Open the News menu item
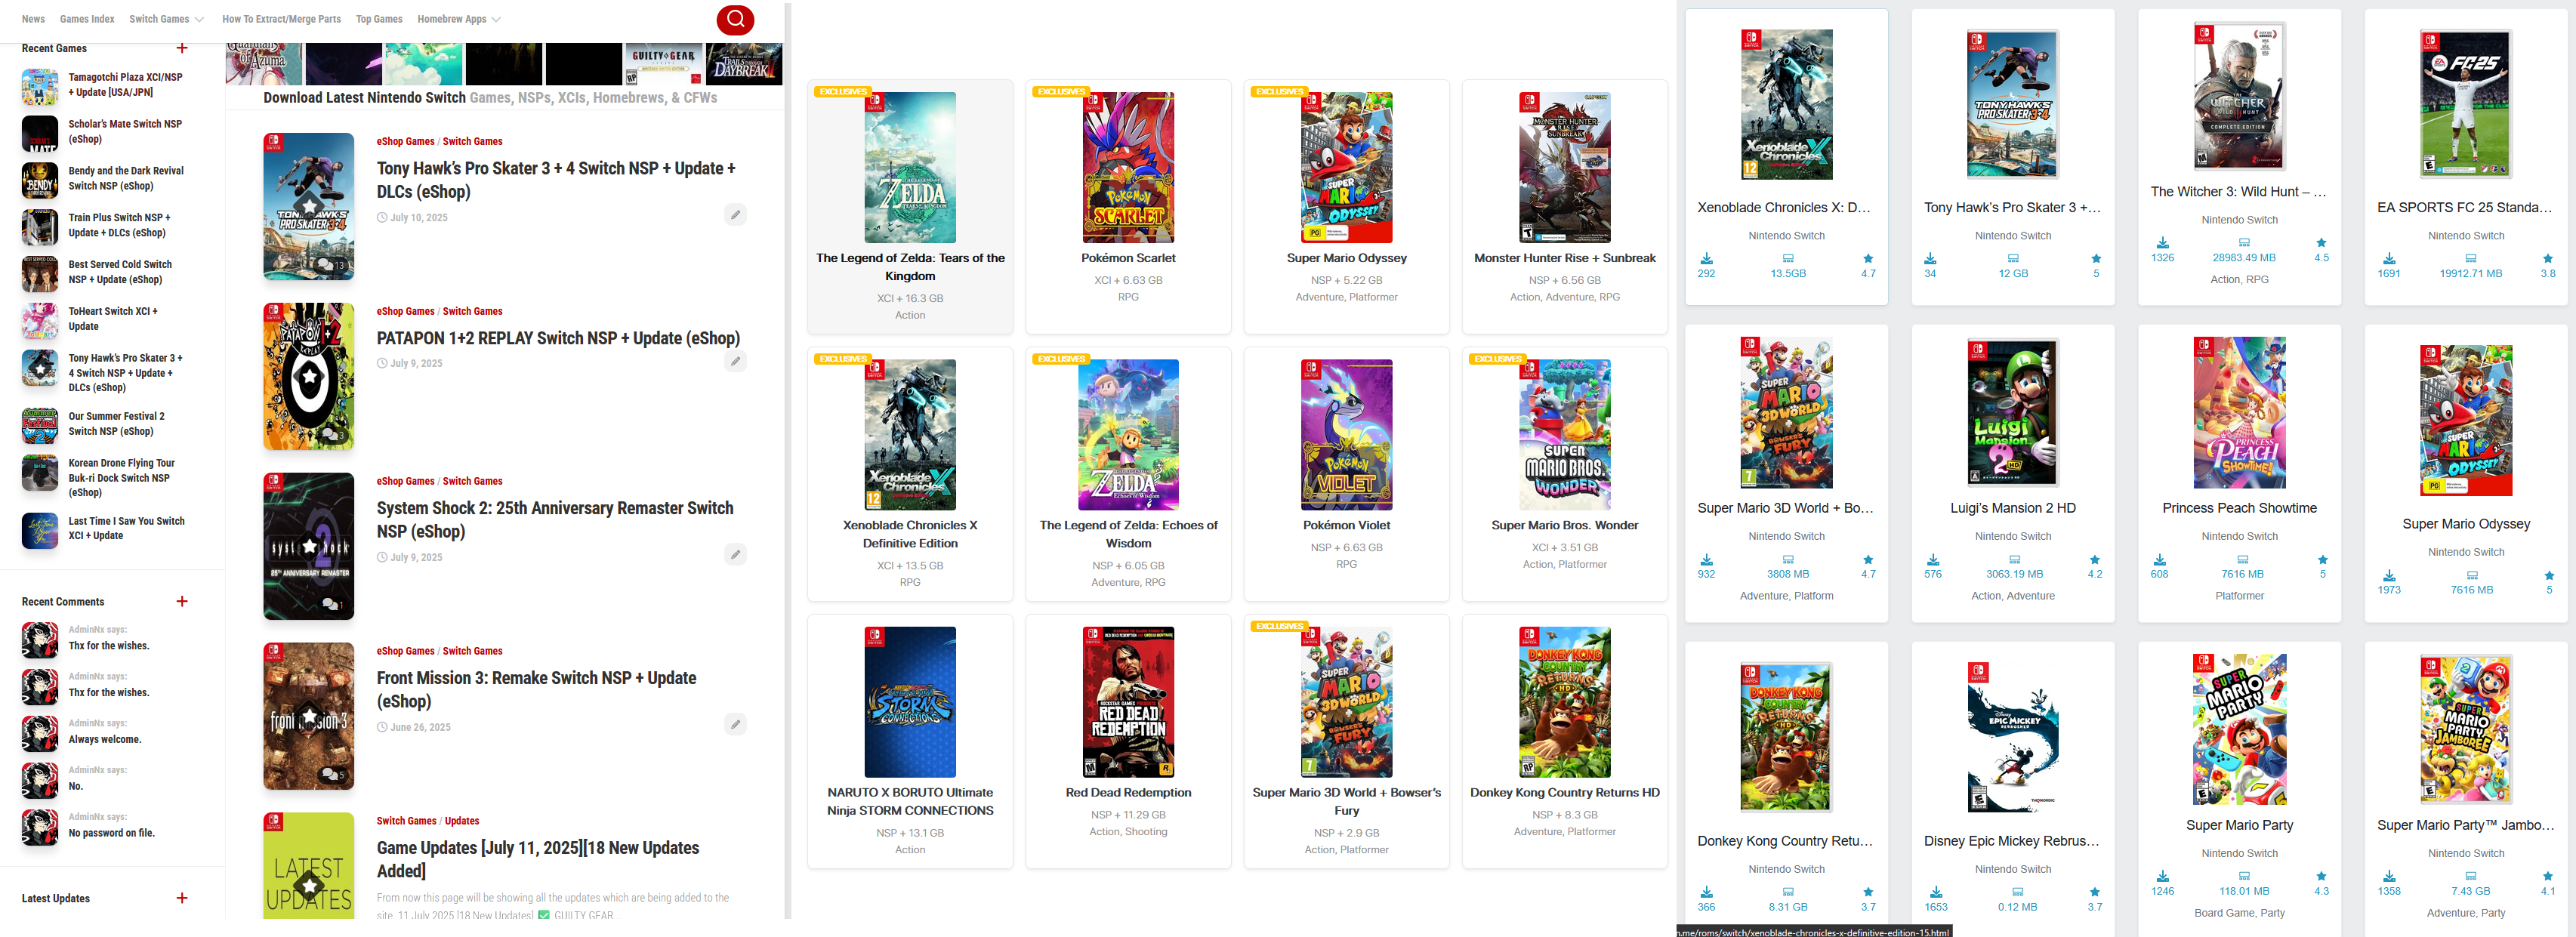 tap(33, 19)
